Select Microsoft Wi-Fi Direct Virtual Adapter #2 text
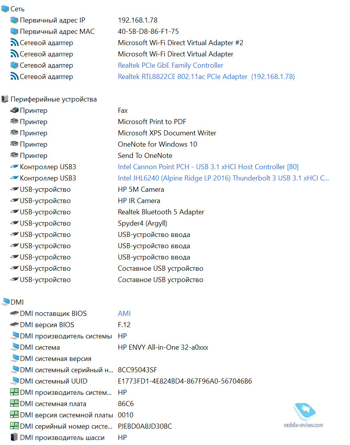Viewport: 350px width, 445px height. (180, 43)
